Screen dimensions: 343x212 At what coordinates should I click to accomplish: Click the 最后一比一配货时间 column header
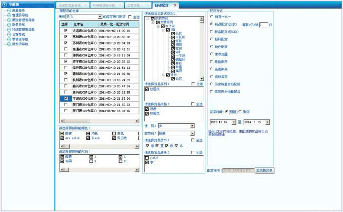click(x=119, y=24)
